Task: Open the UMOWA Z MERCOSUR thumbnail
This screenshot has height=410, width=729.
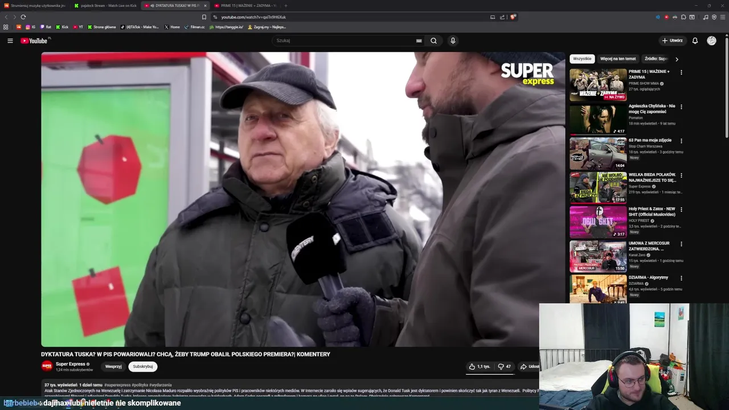Action: 598,256
